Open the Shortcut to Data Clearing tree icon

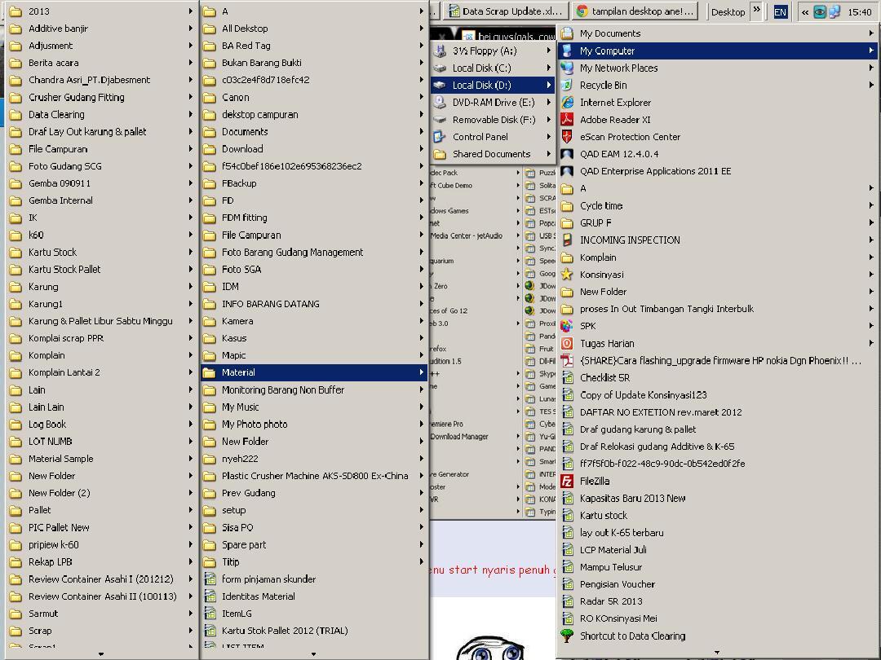pyautogui.click(x=567, y=636)
